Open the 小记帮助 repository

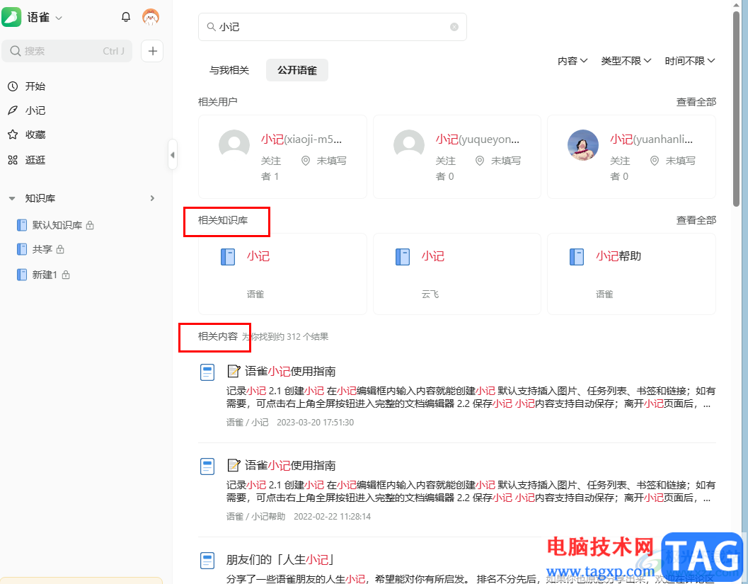[632, 274]
